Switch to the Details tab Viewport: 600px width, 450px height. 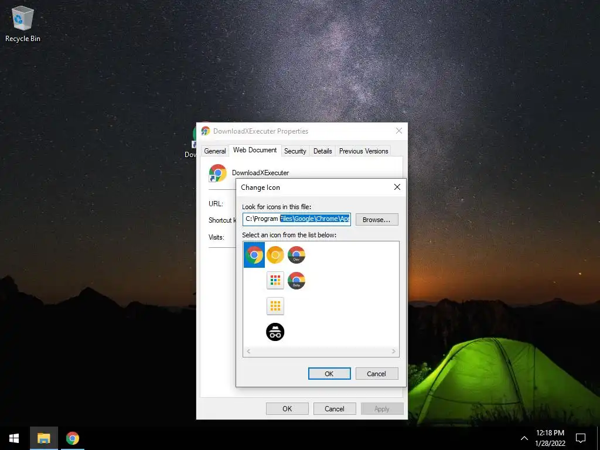(x=323, y=151)
